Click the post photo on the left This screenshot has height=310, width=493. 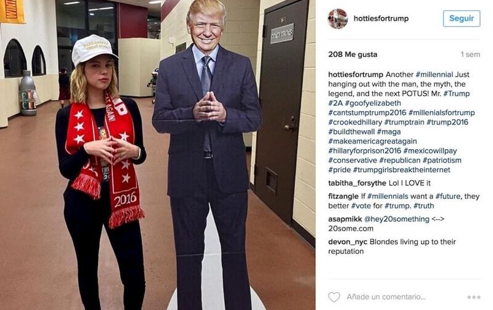pos(158,155)
